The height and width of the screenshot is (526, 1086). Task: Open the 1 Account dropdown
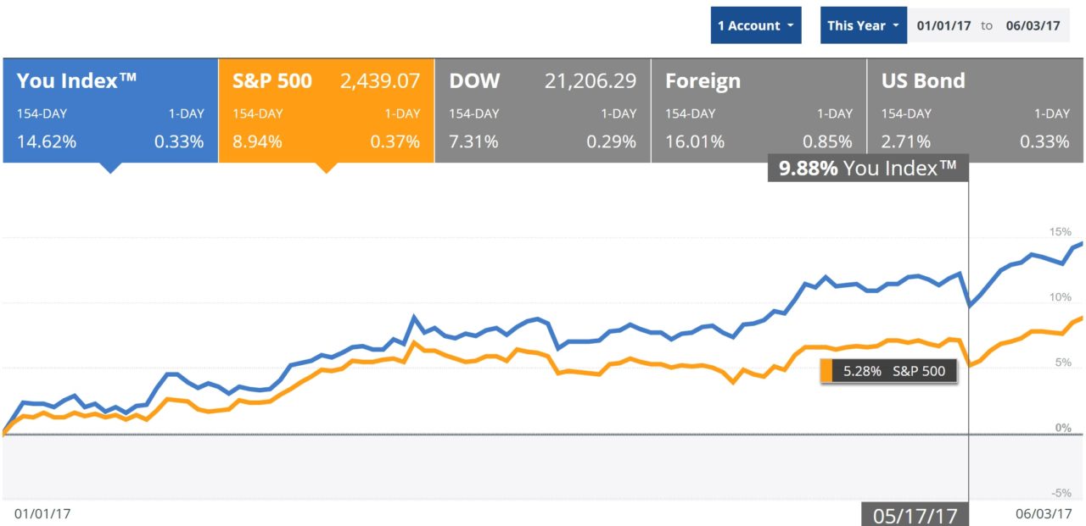[x=755, y=25]
